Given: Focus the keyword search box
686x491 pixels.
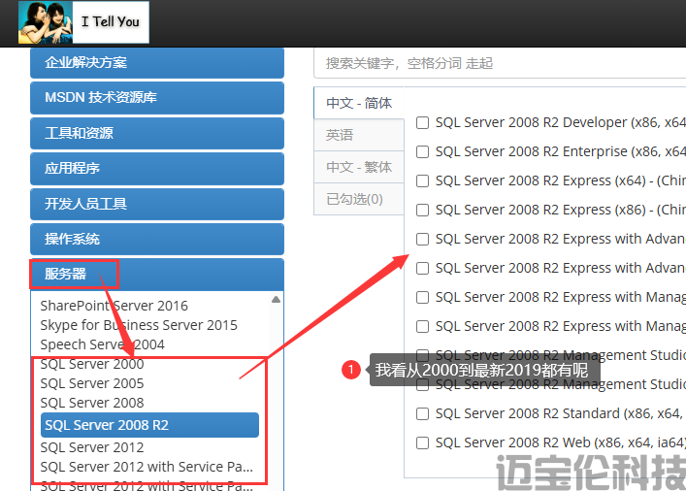Looking at the screenshot, I should pyautogui.click(x=500, y=63).
